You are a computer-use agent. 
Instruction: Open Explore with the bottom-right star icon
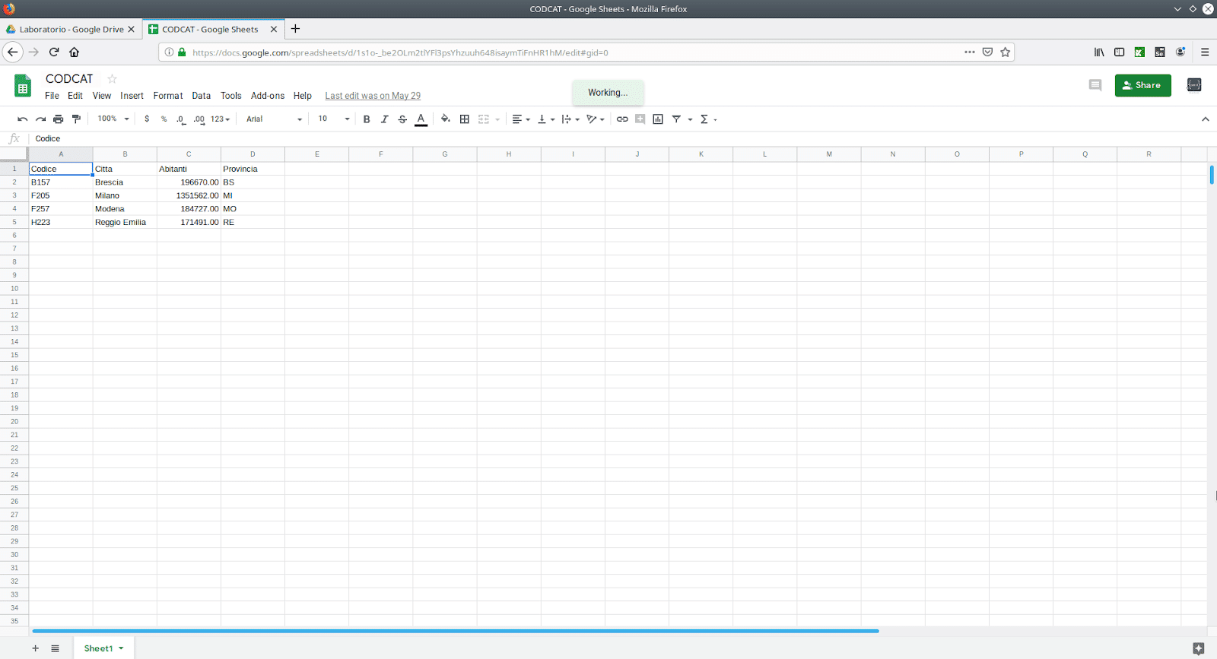point(1199,648)
